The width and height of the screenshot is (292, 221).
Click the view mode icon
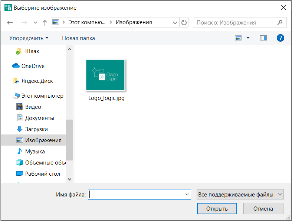pyautogui.click(x=238, y=38)
